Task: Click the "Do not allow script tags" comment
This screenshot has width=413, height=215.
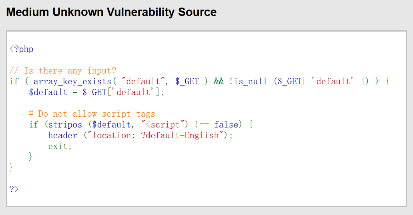Action: click(92, 114)
